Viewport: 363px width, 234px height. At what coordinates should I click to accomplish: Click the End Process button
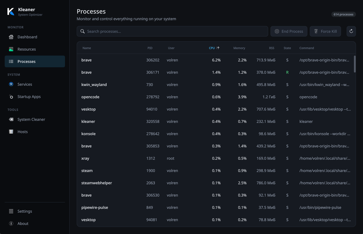(289, 31)
